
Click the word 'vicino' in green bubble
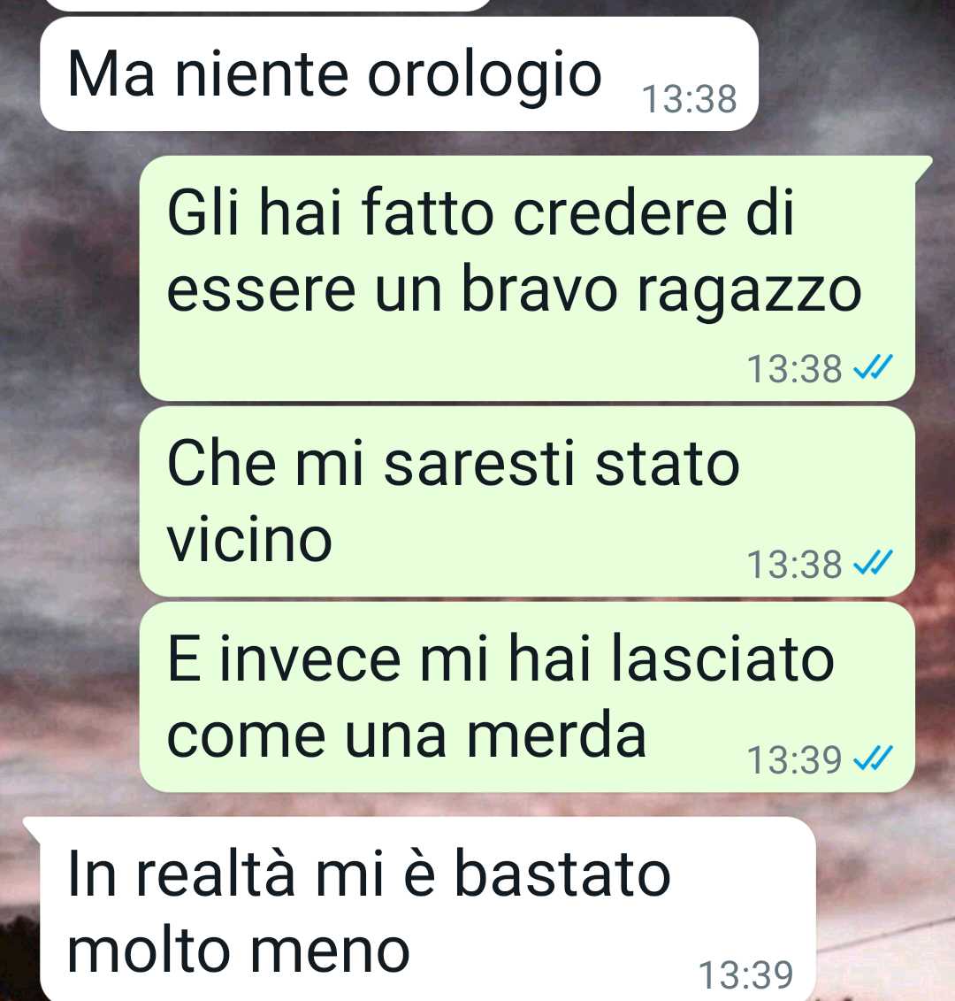[249, 539]
